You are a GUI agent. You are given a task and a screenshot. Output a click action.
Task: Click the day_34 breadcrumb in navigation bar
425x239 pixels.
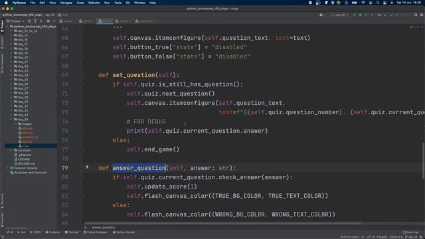[50, 15]
